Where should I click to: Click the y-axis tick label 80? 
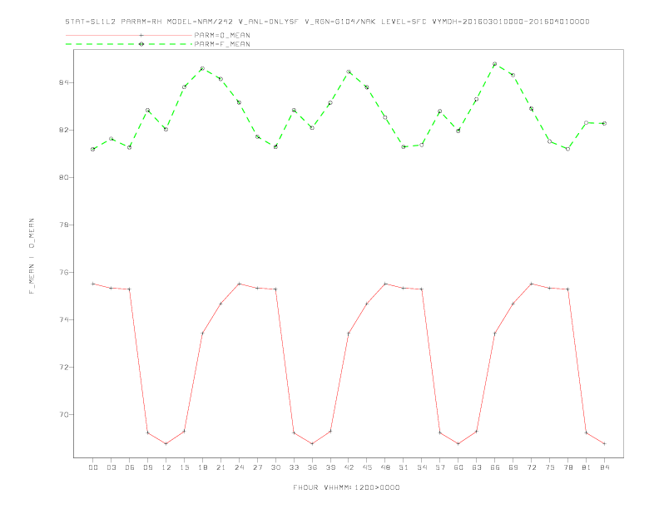point(64,178)
